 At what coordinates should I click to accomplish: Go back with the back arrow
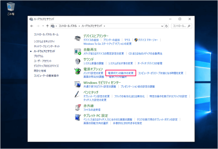tap(32, 26)
